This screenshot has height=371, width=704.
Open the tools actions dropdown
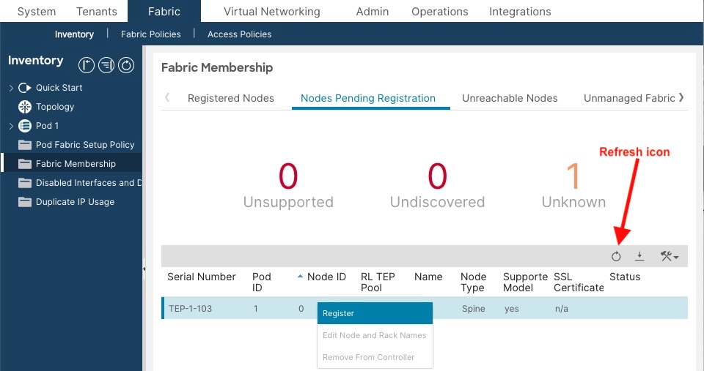click(x=669, y=256)
